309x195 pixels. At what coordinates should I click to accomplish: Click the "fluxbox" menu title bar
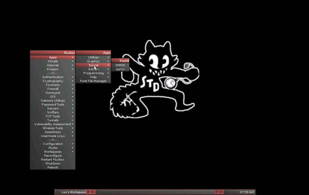(53, 53)
